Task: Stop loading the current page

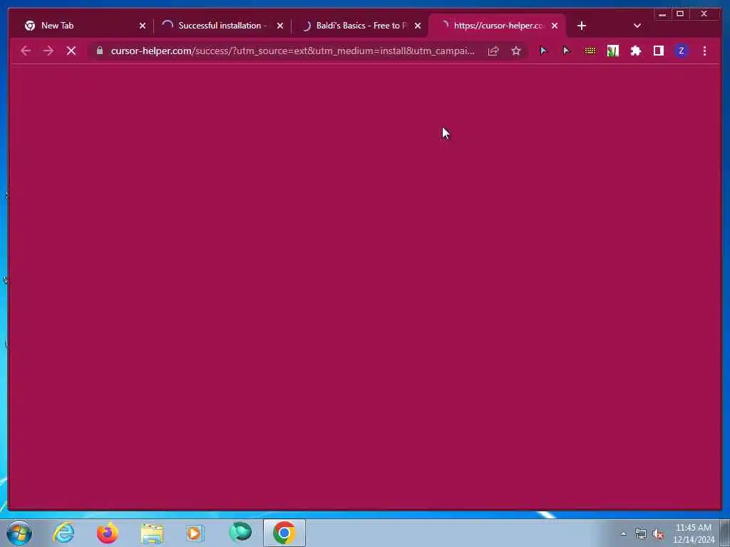Action: (71, 51)
